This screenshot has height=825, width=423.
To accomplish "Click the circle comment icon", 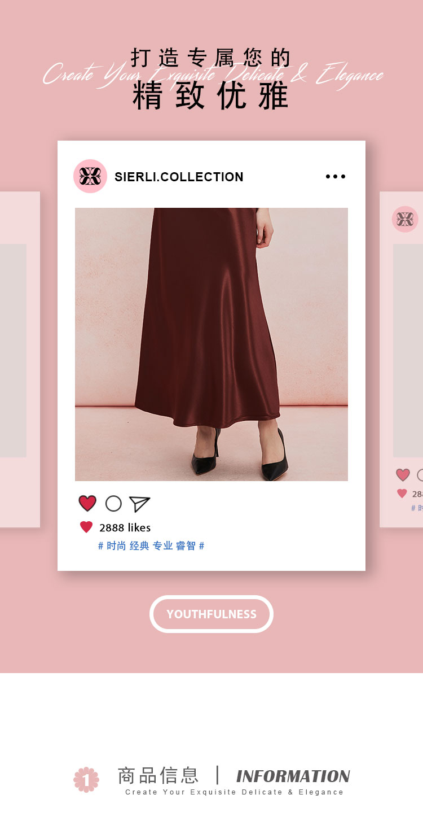I will 113,503.
